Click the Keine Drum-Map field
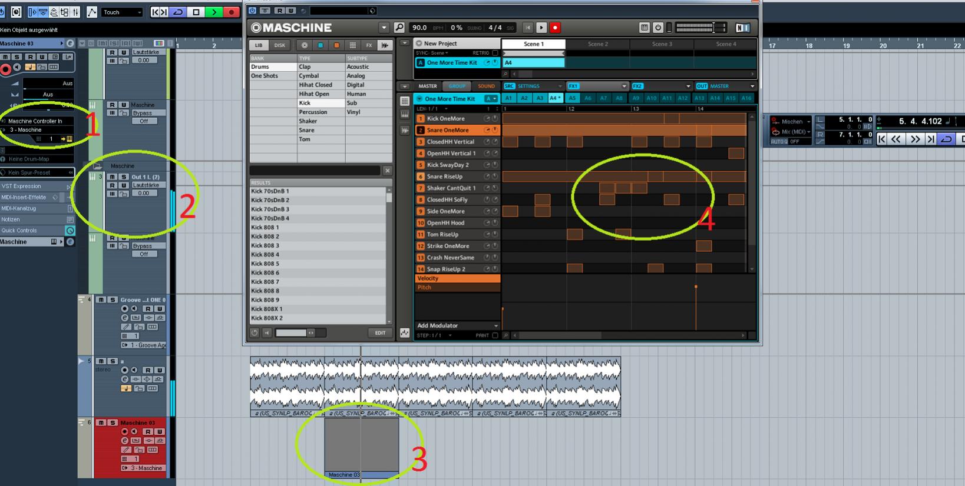The width and height of the screenshot is (965, 486). [37, 159]
